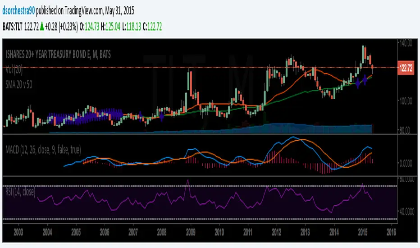This screenshot has height=248, width=420.
Task: Click the 2007 label on time axis
Action: (x=133, y=232)
